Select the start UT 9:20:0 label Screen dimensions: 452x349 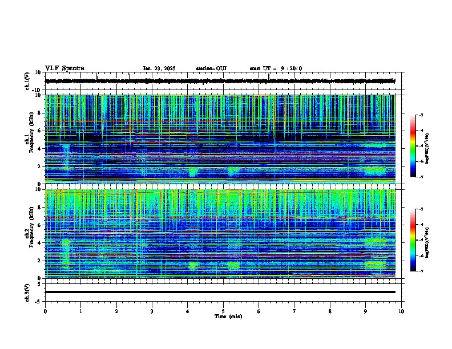click(x=276, y=68)
